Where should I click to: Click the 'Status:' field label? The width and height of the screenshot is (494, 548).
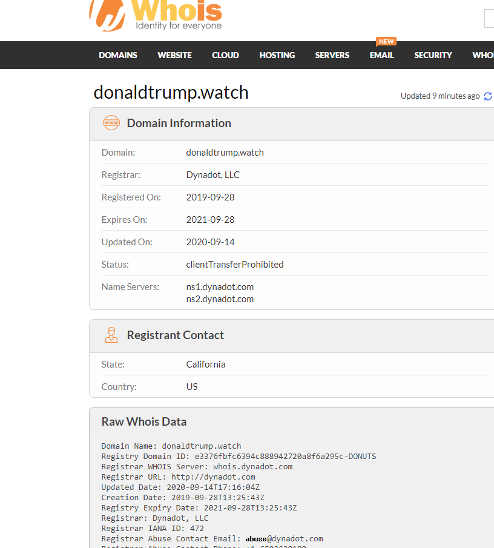[x=115, y=264]
